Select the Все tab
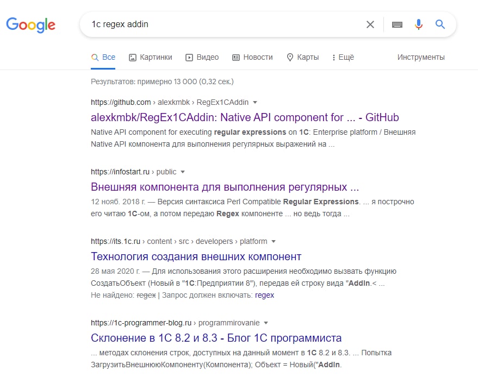This screenshot has height=383, width=478. 103,57
